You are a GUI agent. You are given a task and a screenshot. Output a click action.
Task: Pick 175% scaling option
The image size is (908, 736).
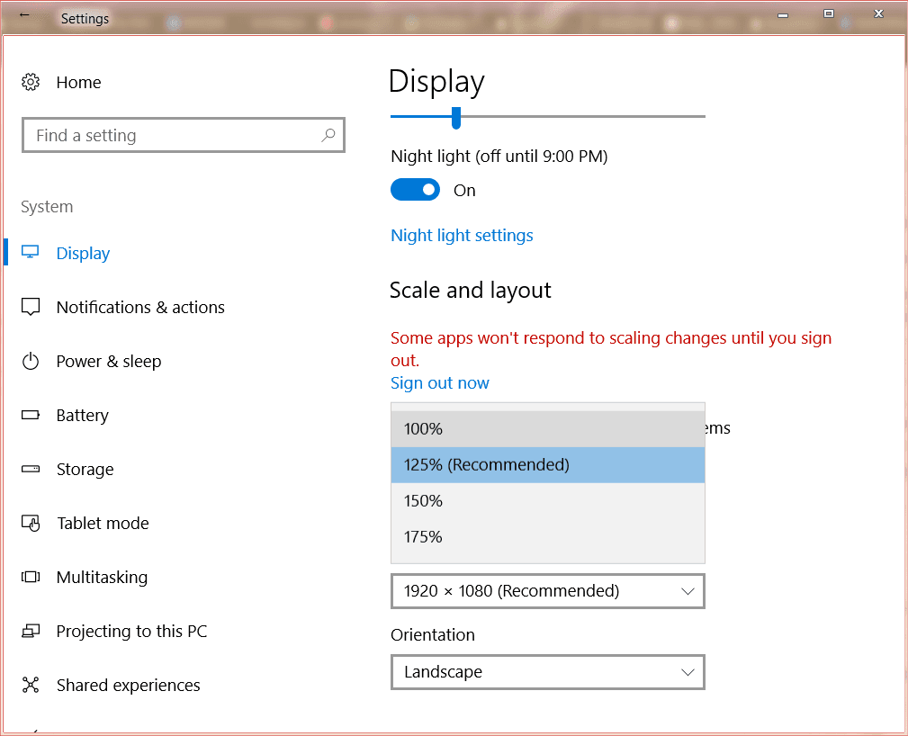pos(548,537)
